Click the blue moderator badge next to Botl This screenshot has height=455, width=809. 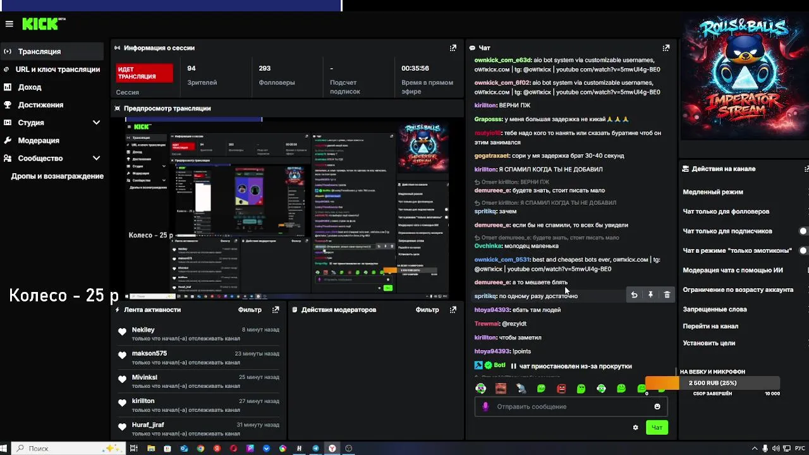click(478, 365)
